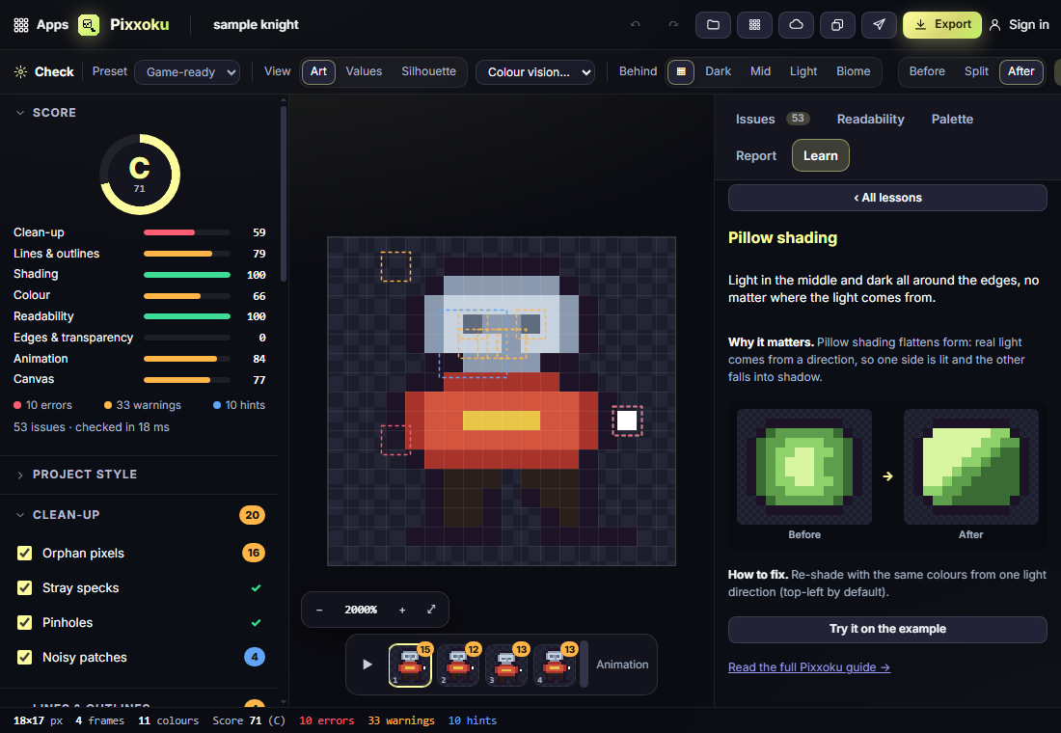Switch to the Report tab

pos(756,155)
